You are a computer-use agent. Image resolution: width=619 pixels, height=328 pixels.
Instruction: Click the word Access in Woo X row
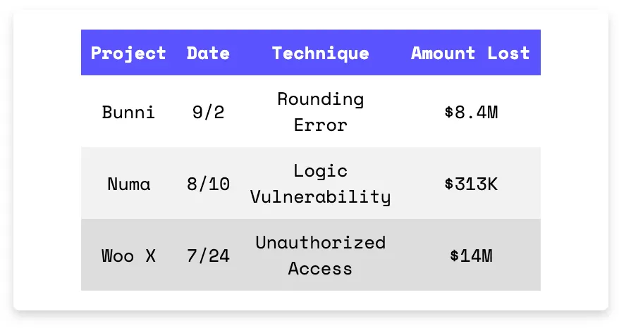click(x=320, y=268)
